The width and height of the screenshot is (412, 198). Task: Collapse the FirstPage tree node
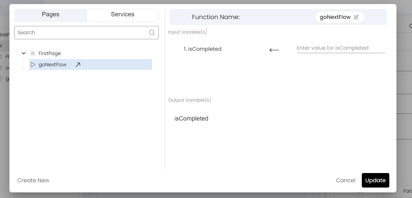click(x=24, y=53)
